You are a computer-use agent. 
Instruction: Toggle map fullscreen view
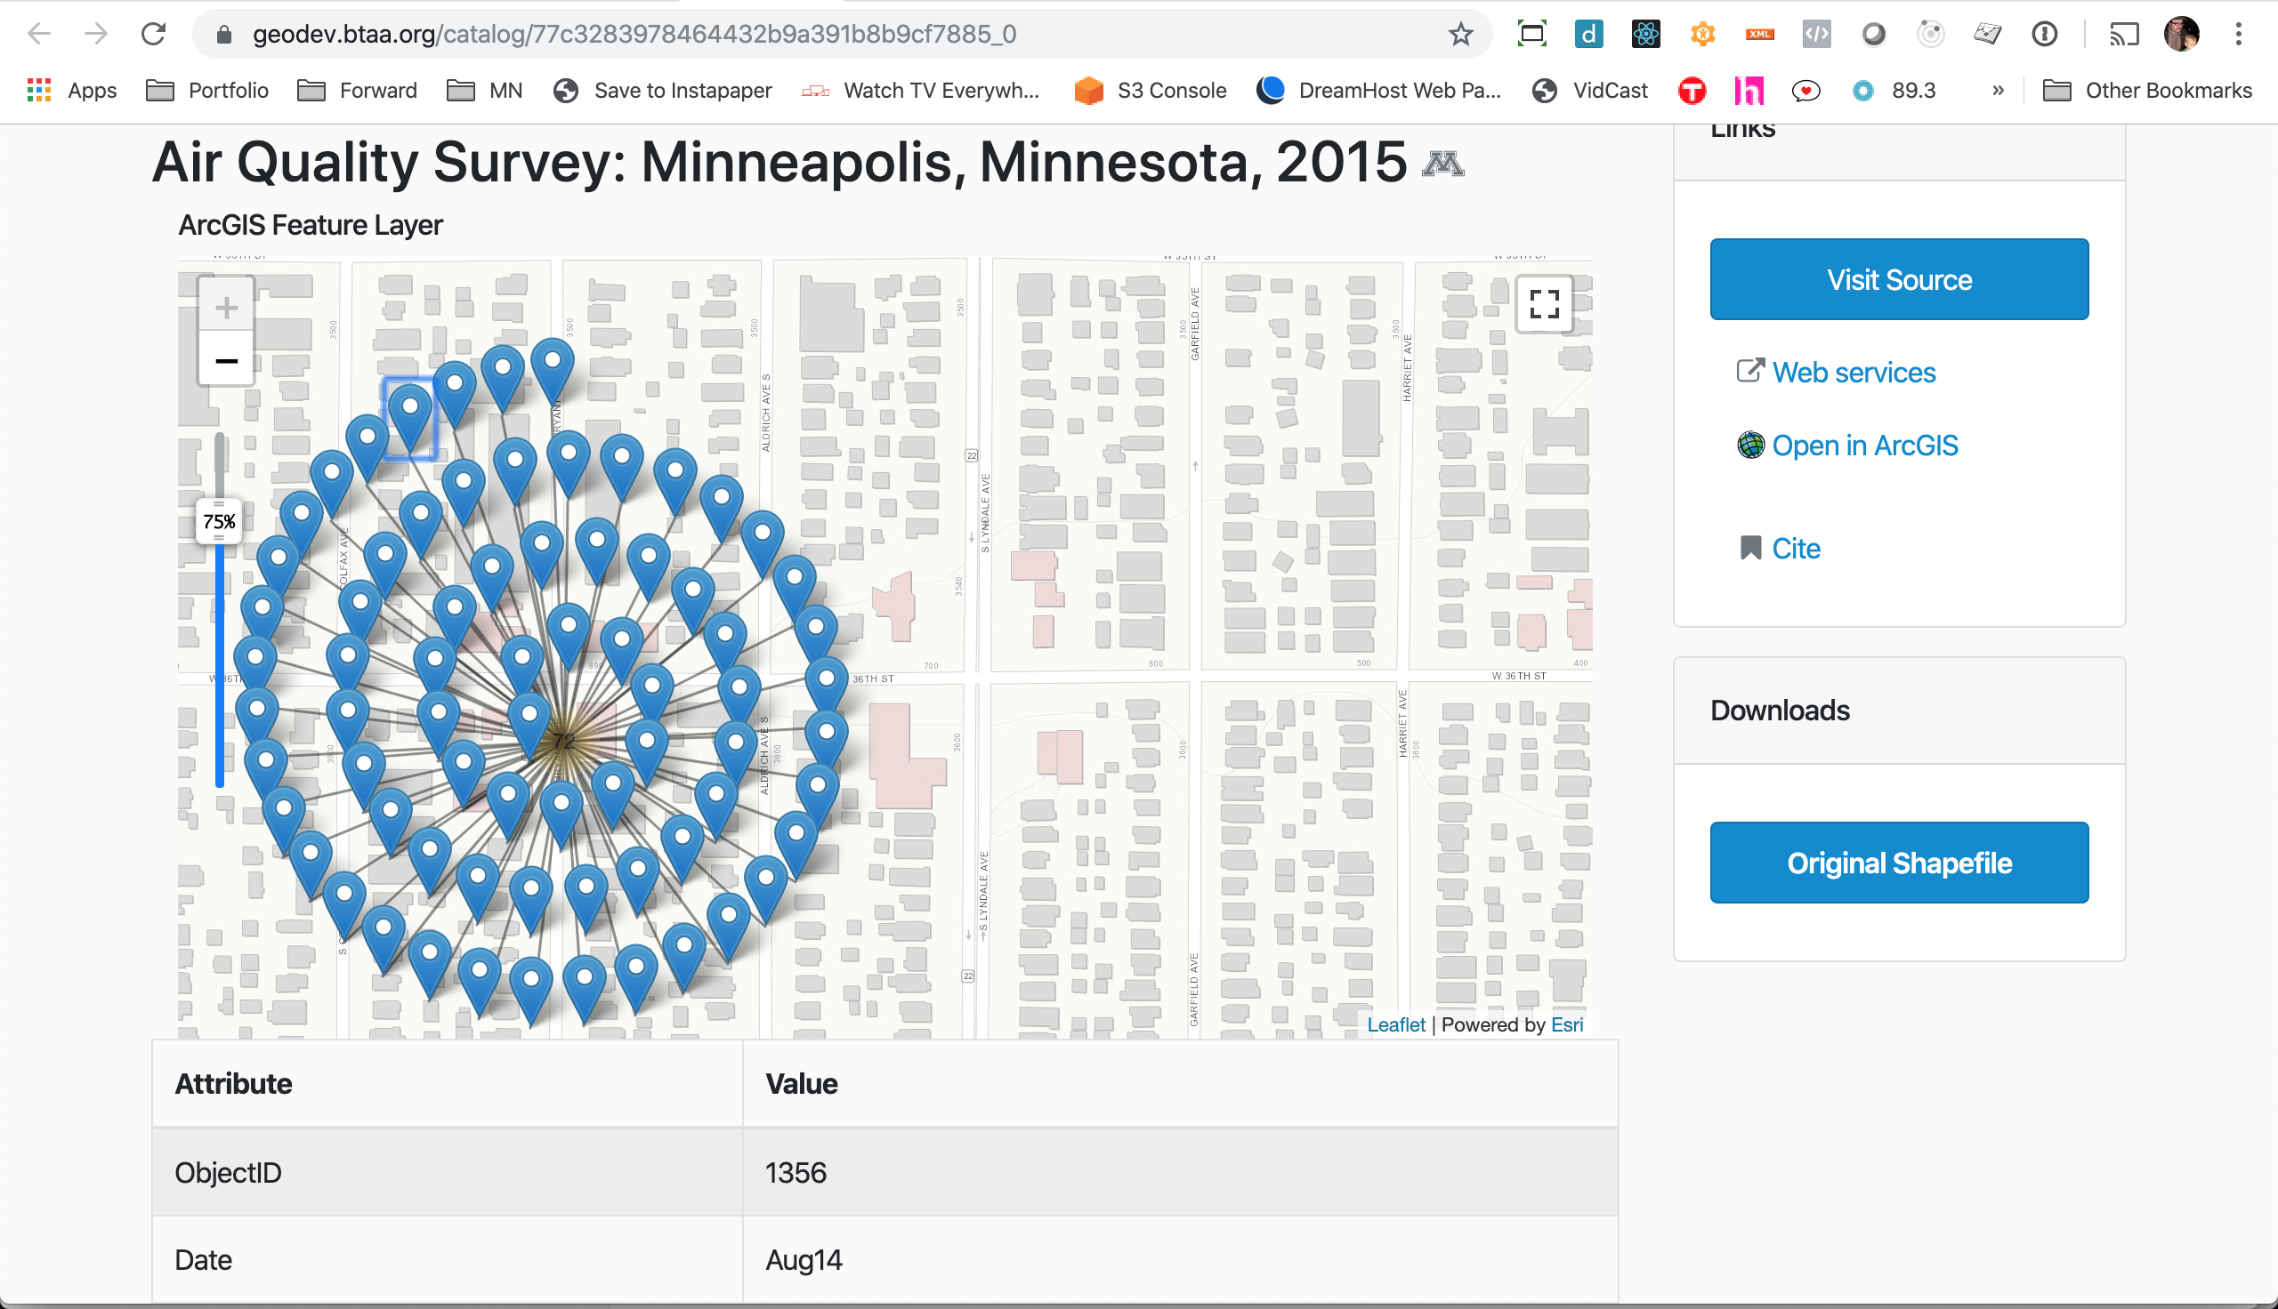click(1543, 304)
